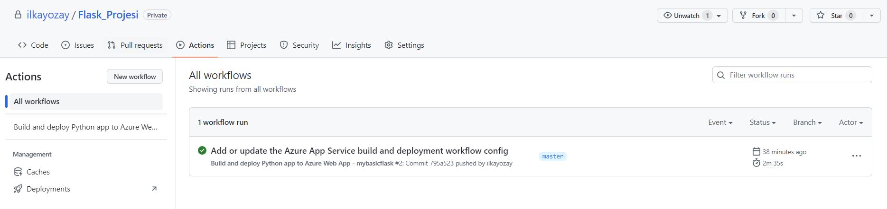
Task: Expand the Branch filter dropdown
Action: (807, 122)
